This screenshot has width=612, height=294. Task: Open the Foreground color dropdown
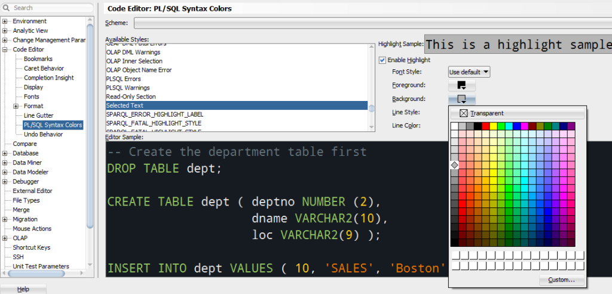(x=462, y=85)
